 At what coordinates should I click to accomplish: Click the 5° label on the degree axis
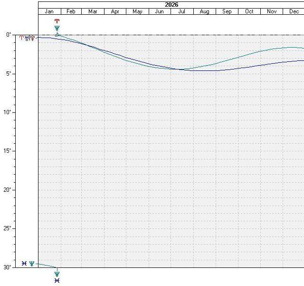(x=8, y=73)
